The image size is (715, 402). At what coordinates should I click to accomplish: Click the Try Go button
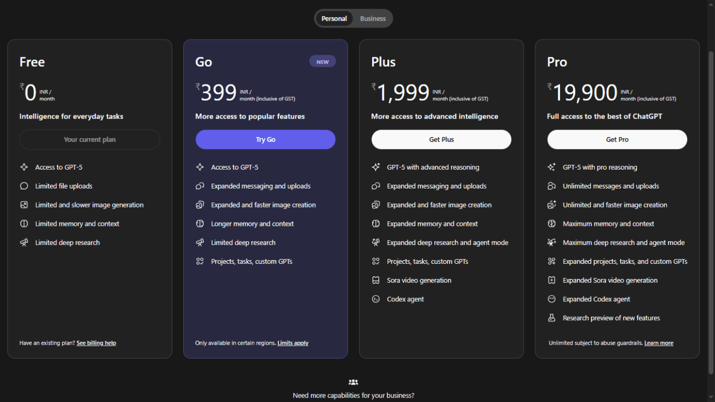[265, 139]
